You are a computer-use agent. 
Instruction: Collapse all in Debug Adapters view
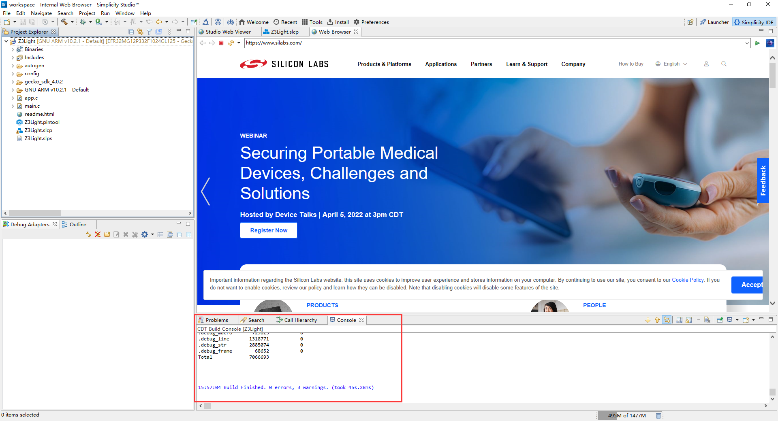click(180, 235)
